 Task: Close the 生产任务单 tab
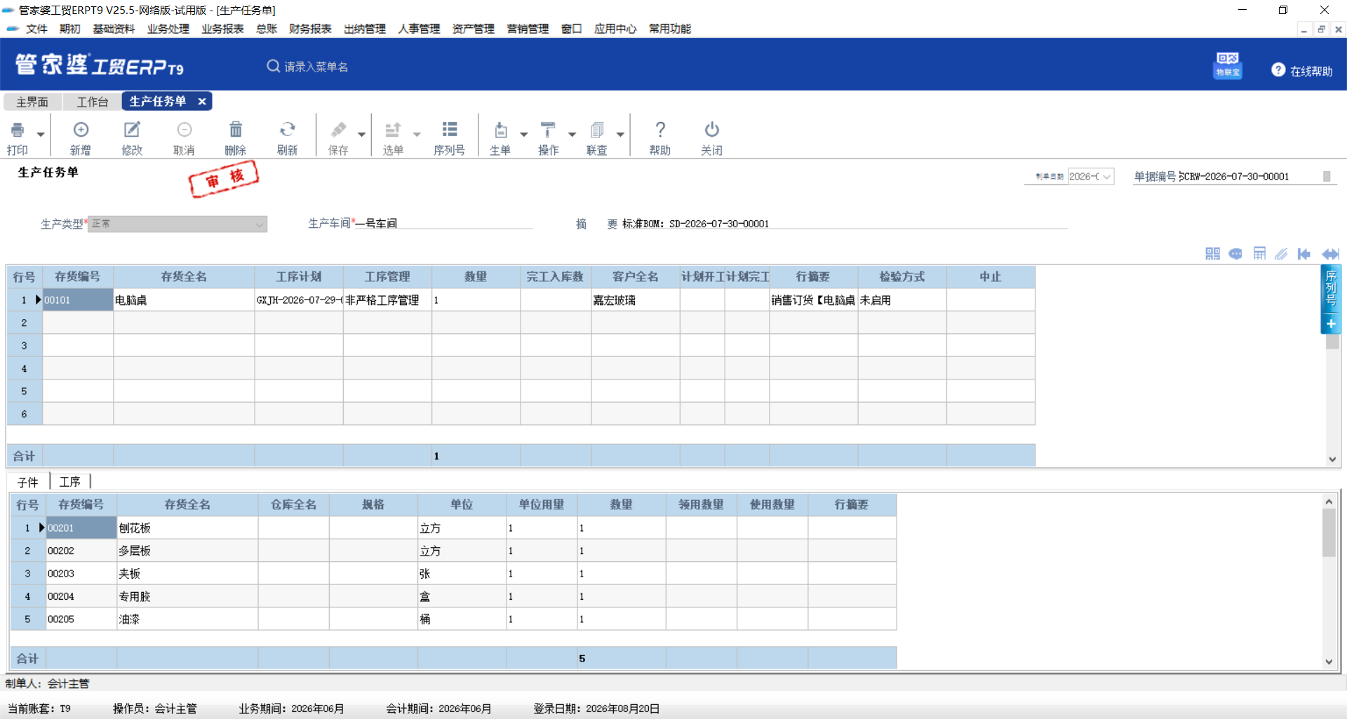click(202, 101)
